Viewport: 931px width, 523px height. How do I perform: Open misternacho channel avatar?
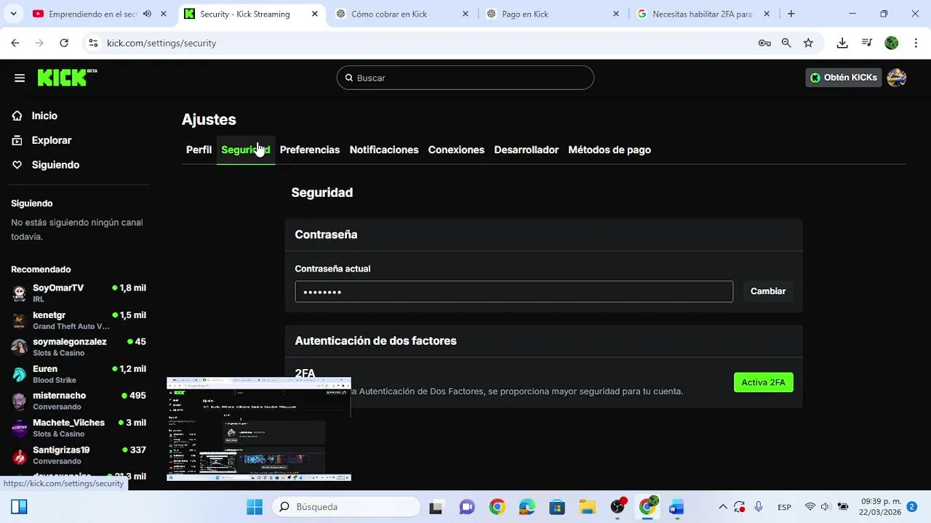coord(20,401)
